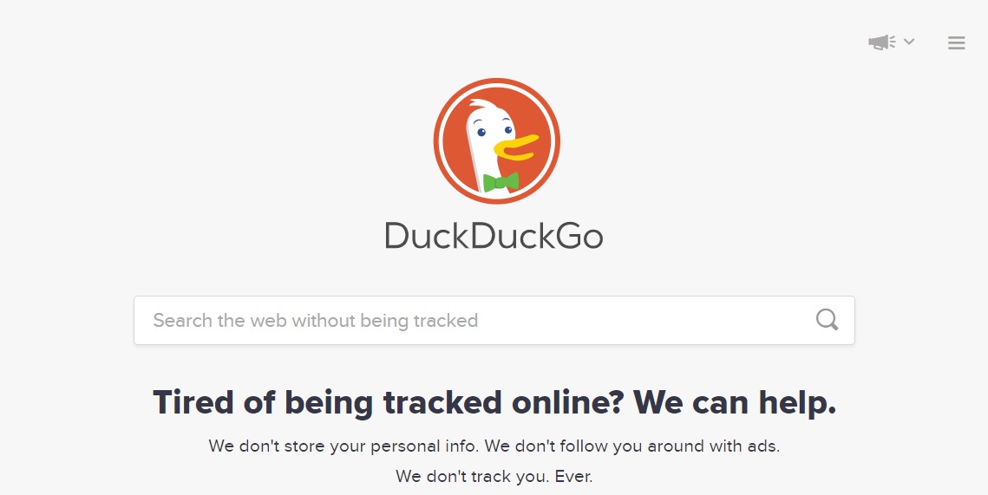
Task: Click the 'We can help.' headline text
Action: tap(735, 401)
